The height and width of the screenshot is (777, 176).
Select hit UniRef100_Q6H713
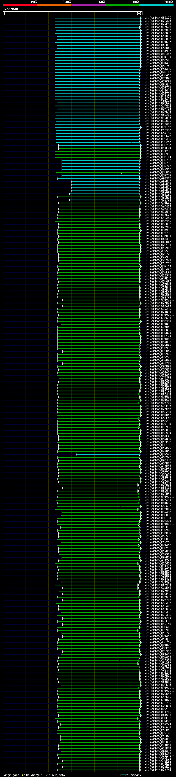[x=158, y=66]
